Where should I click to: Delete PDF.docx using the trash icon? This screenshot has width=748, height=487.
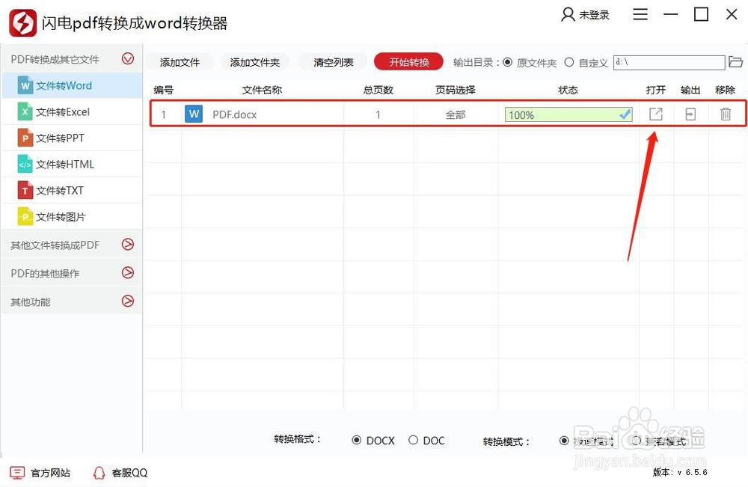[725, 114]
